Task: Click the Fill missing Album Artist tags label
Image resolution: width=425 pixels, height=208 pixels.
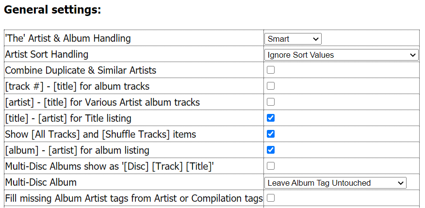Action: coord(134,198)
